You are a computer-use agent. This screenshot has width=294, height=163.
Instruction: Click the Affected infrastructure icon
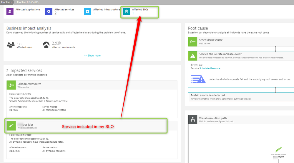pos(88,11)
